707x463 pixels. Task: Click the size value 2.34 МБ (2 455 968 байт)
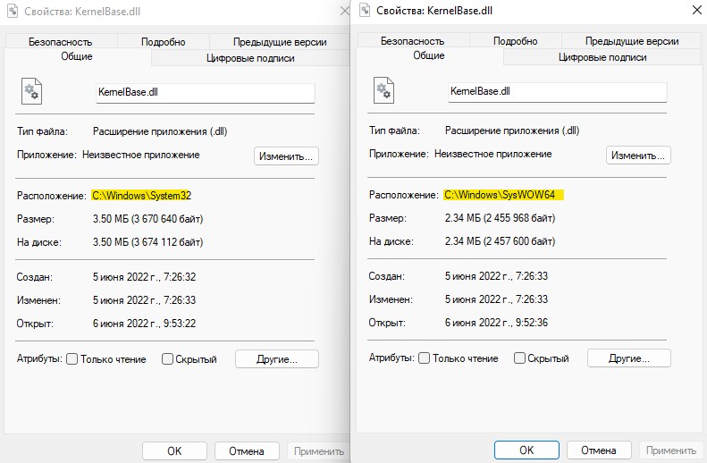click(x=500, y=218)
